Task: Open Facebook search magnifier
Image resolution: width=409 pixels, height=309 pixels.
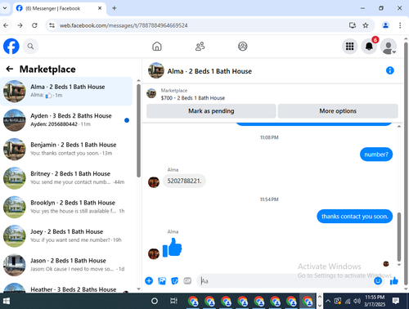Action: pyautogui.click(x=30, y=47)
